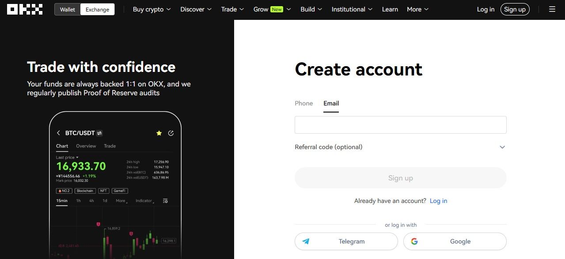The height and width of the screenshot is (259, 565).
Task: Click the Blockchain tag
Action: 84,191
